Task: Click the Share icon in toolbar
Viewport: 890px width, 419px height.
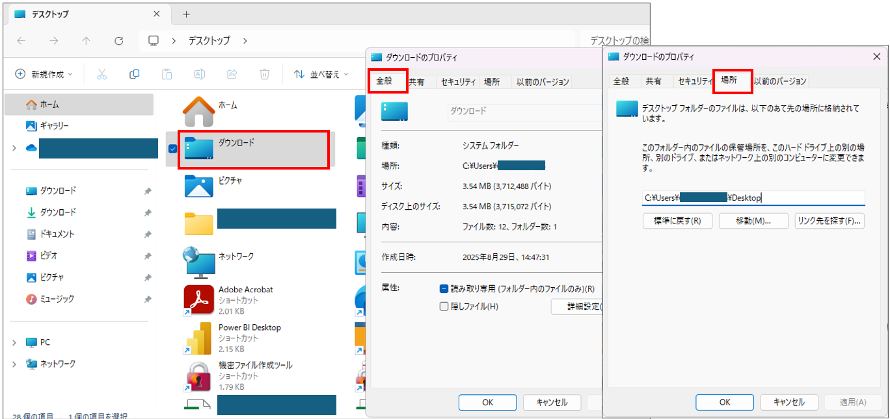Action: [x=232, y=74]
